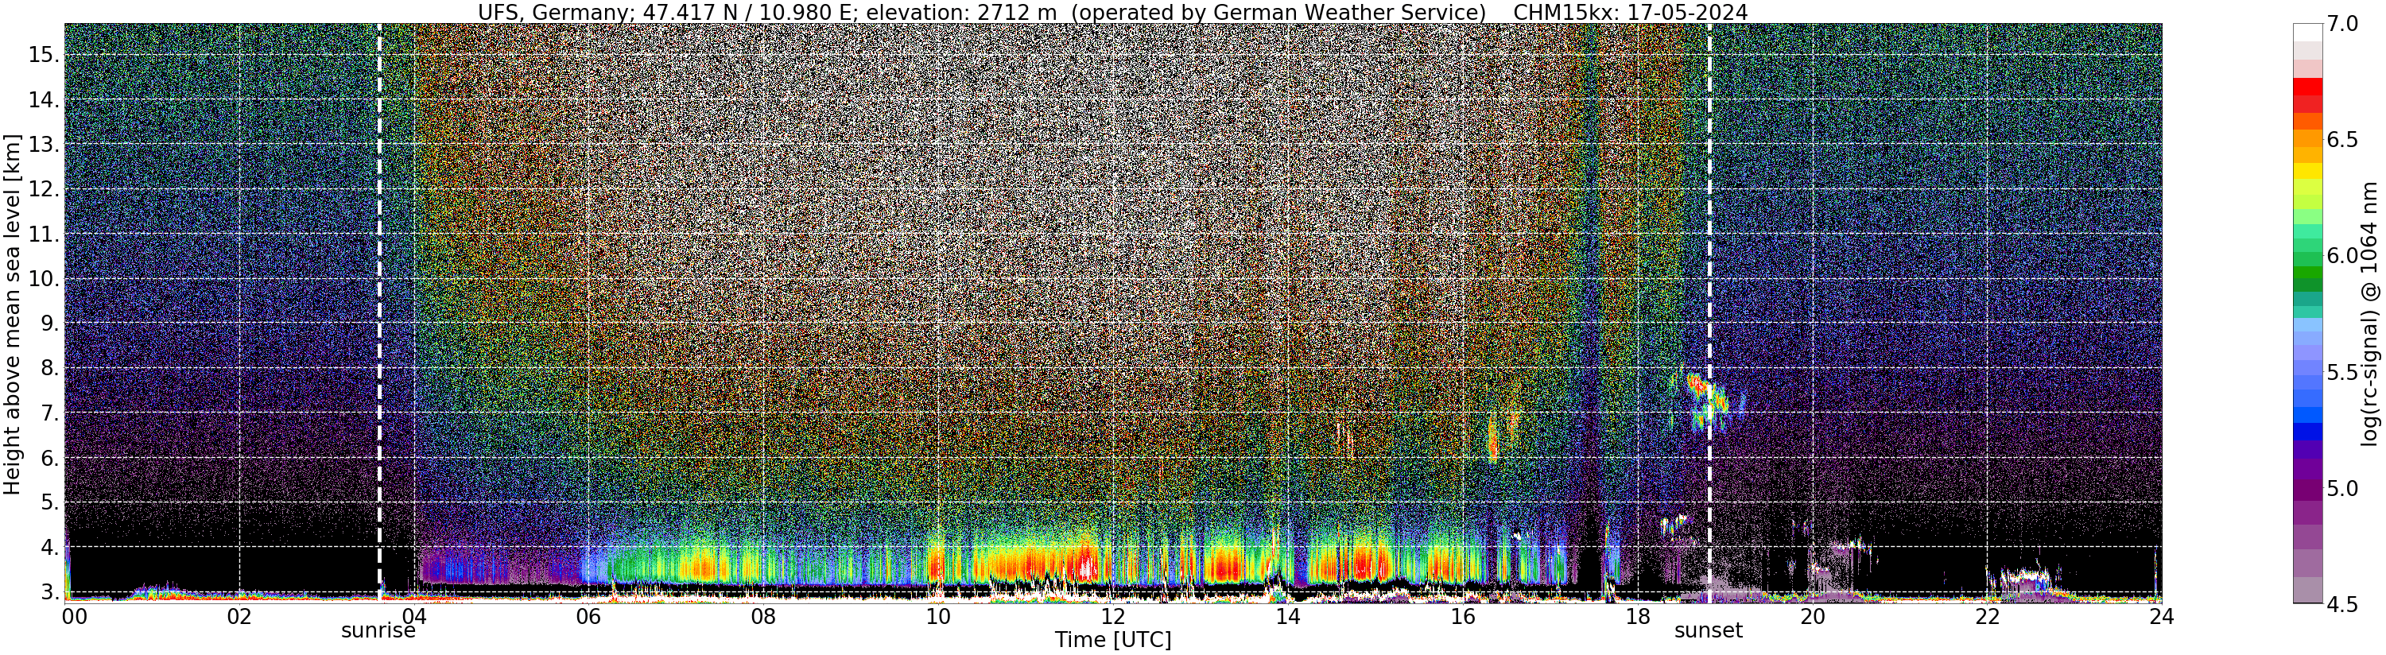
Task: Click the colorbar tick value 6.0
Action: coord(2342,256)
